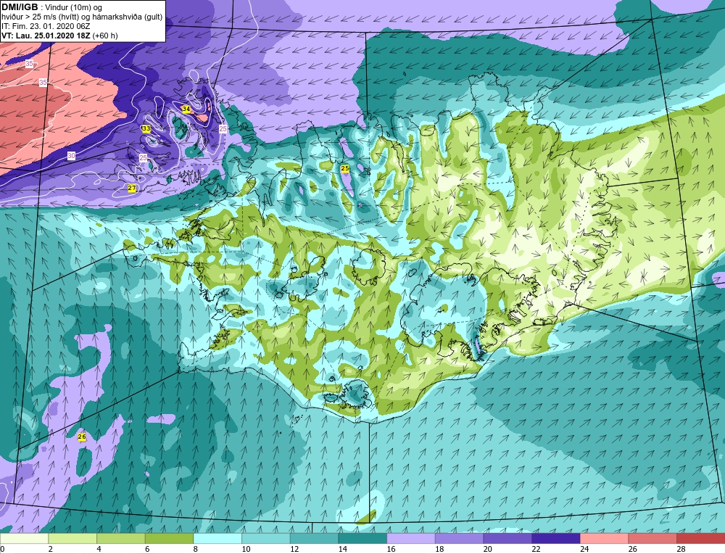
Task: Click the yellow 25 gust marker
Action: (345, 169)
